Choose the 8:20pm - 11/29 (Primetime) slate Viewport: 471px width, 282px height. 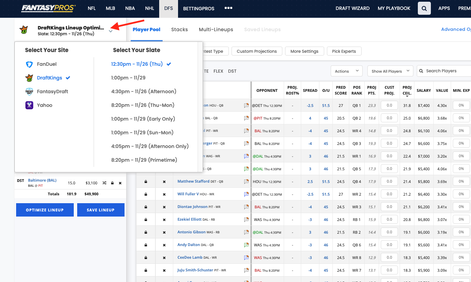point(144,160)
